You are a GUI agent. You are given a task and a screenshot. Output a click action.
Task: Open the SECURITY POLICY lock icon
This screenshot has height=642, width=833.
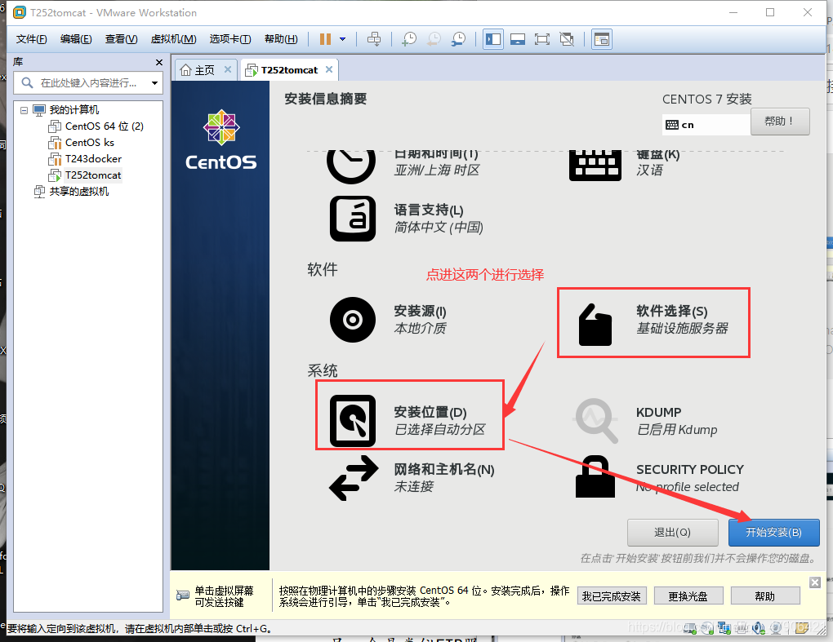(x=595, y=476)
